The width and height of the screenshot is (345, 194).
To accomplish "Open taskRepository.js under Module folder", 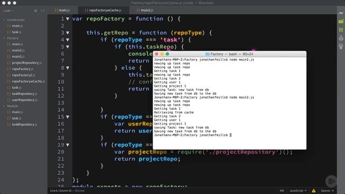I will [x=25, y=124].
